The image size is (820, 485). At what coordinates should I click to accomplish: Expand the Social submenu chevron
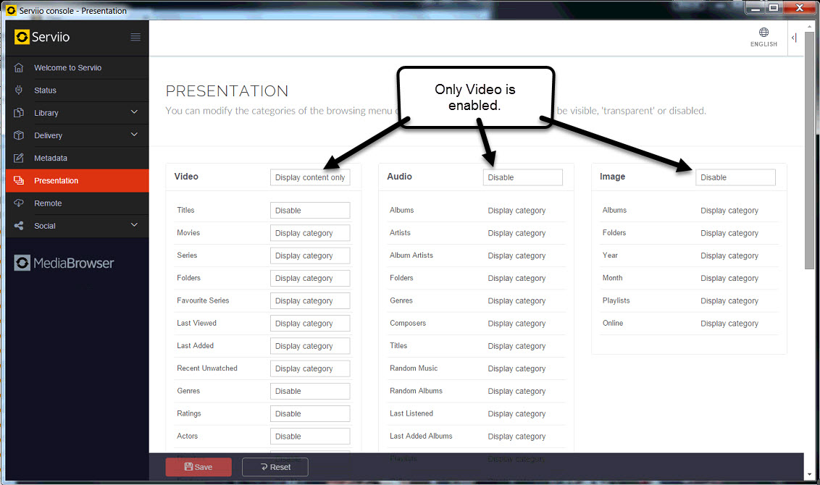point(134,225)
